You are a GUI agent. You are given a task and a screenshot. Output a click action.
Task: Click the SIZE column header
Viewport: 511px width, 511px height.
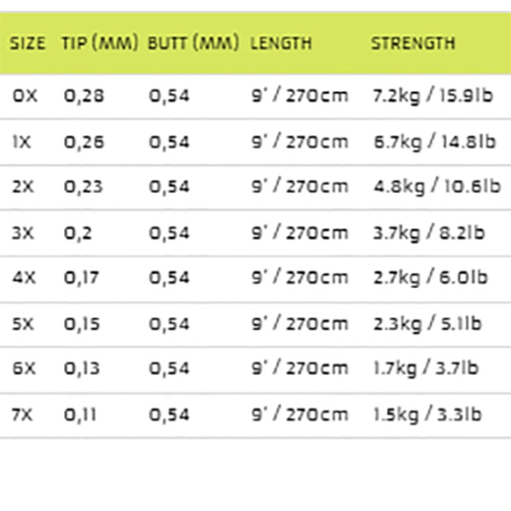[28, 43]
